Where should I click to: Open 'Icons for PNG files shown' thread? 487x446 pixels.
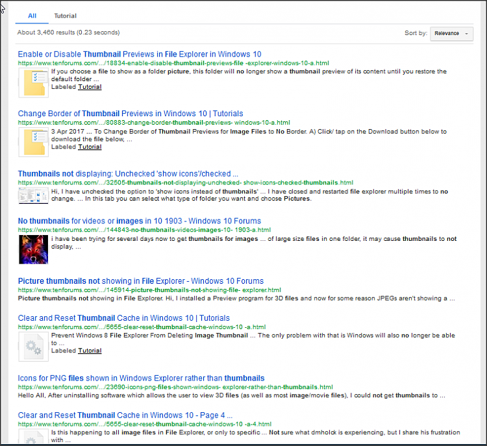141,378
